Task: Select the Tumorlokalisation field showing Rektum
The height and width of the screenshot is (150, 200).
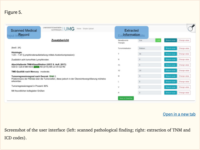Action: 149,48
